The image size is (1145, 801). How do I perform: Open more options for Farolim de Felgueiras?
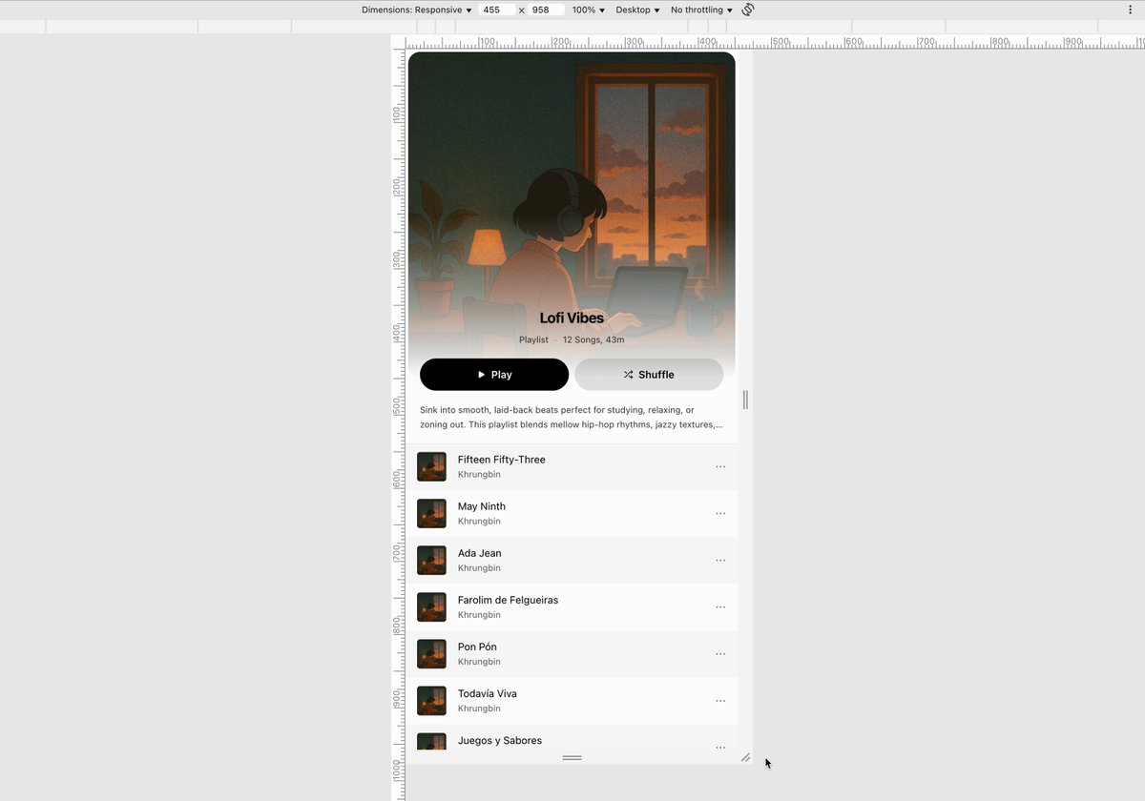pos(720,606)
